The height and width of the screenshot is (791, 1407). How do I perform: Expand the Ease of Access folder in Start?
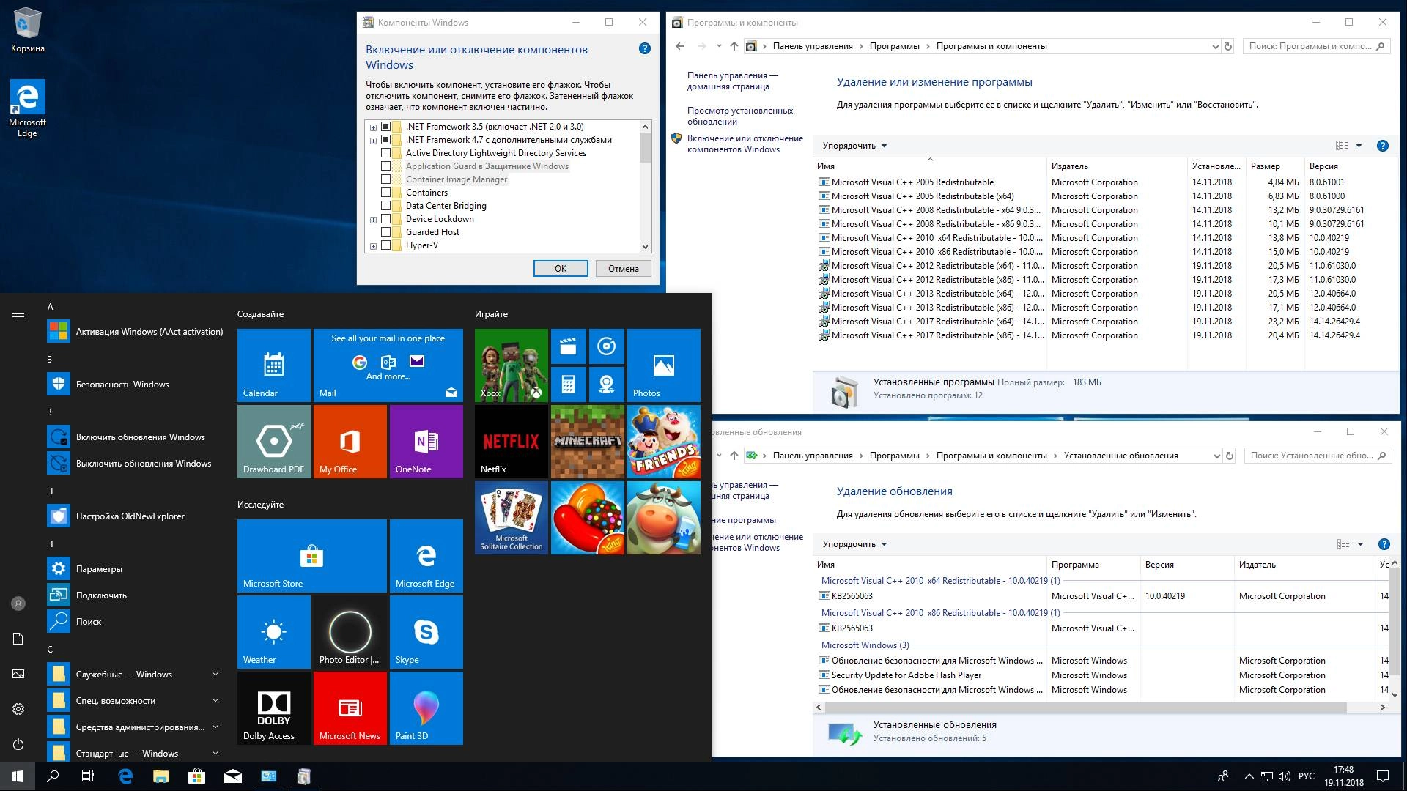[x=133, y=701]
